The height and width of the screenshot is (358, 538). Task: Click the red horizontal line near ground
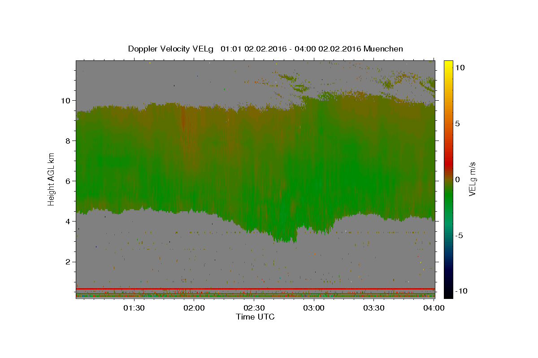coord(255,289)
